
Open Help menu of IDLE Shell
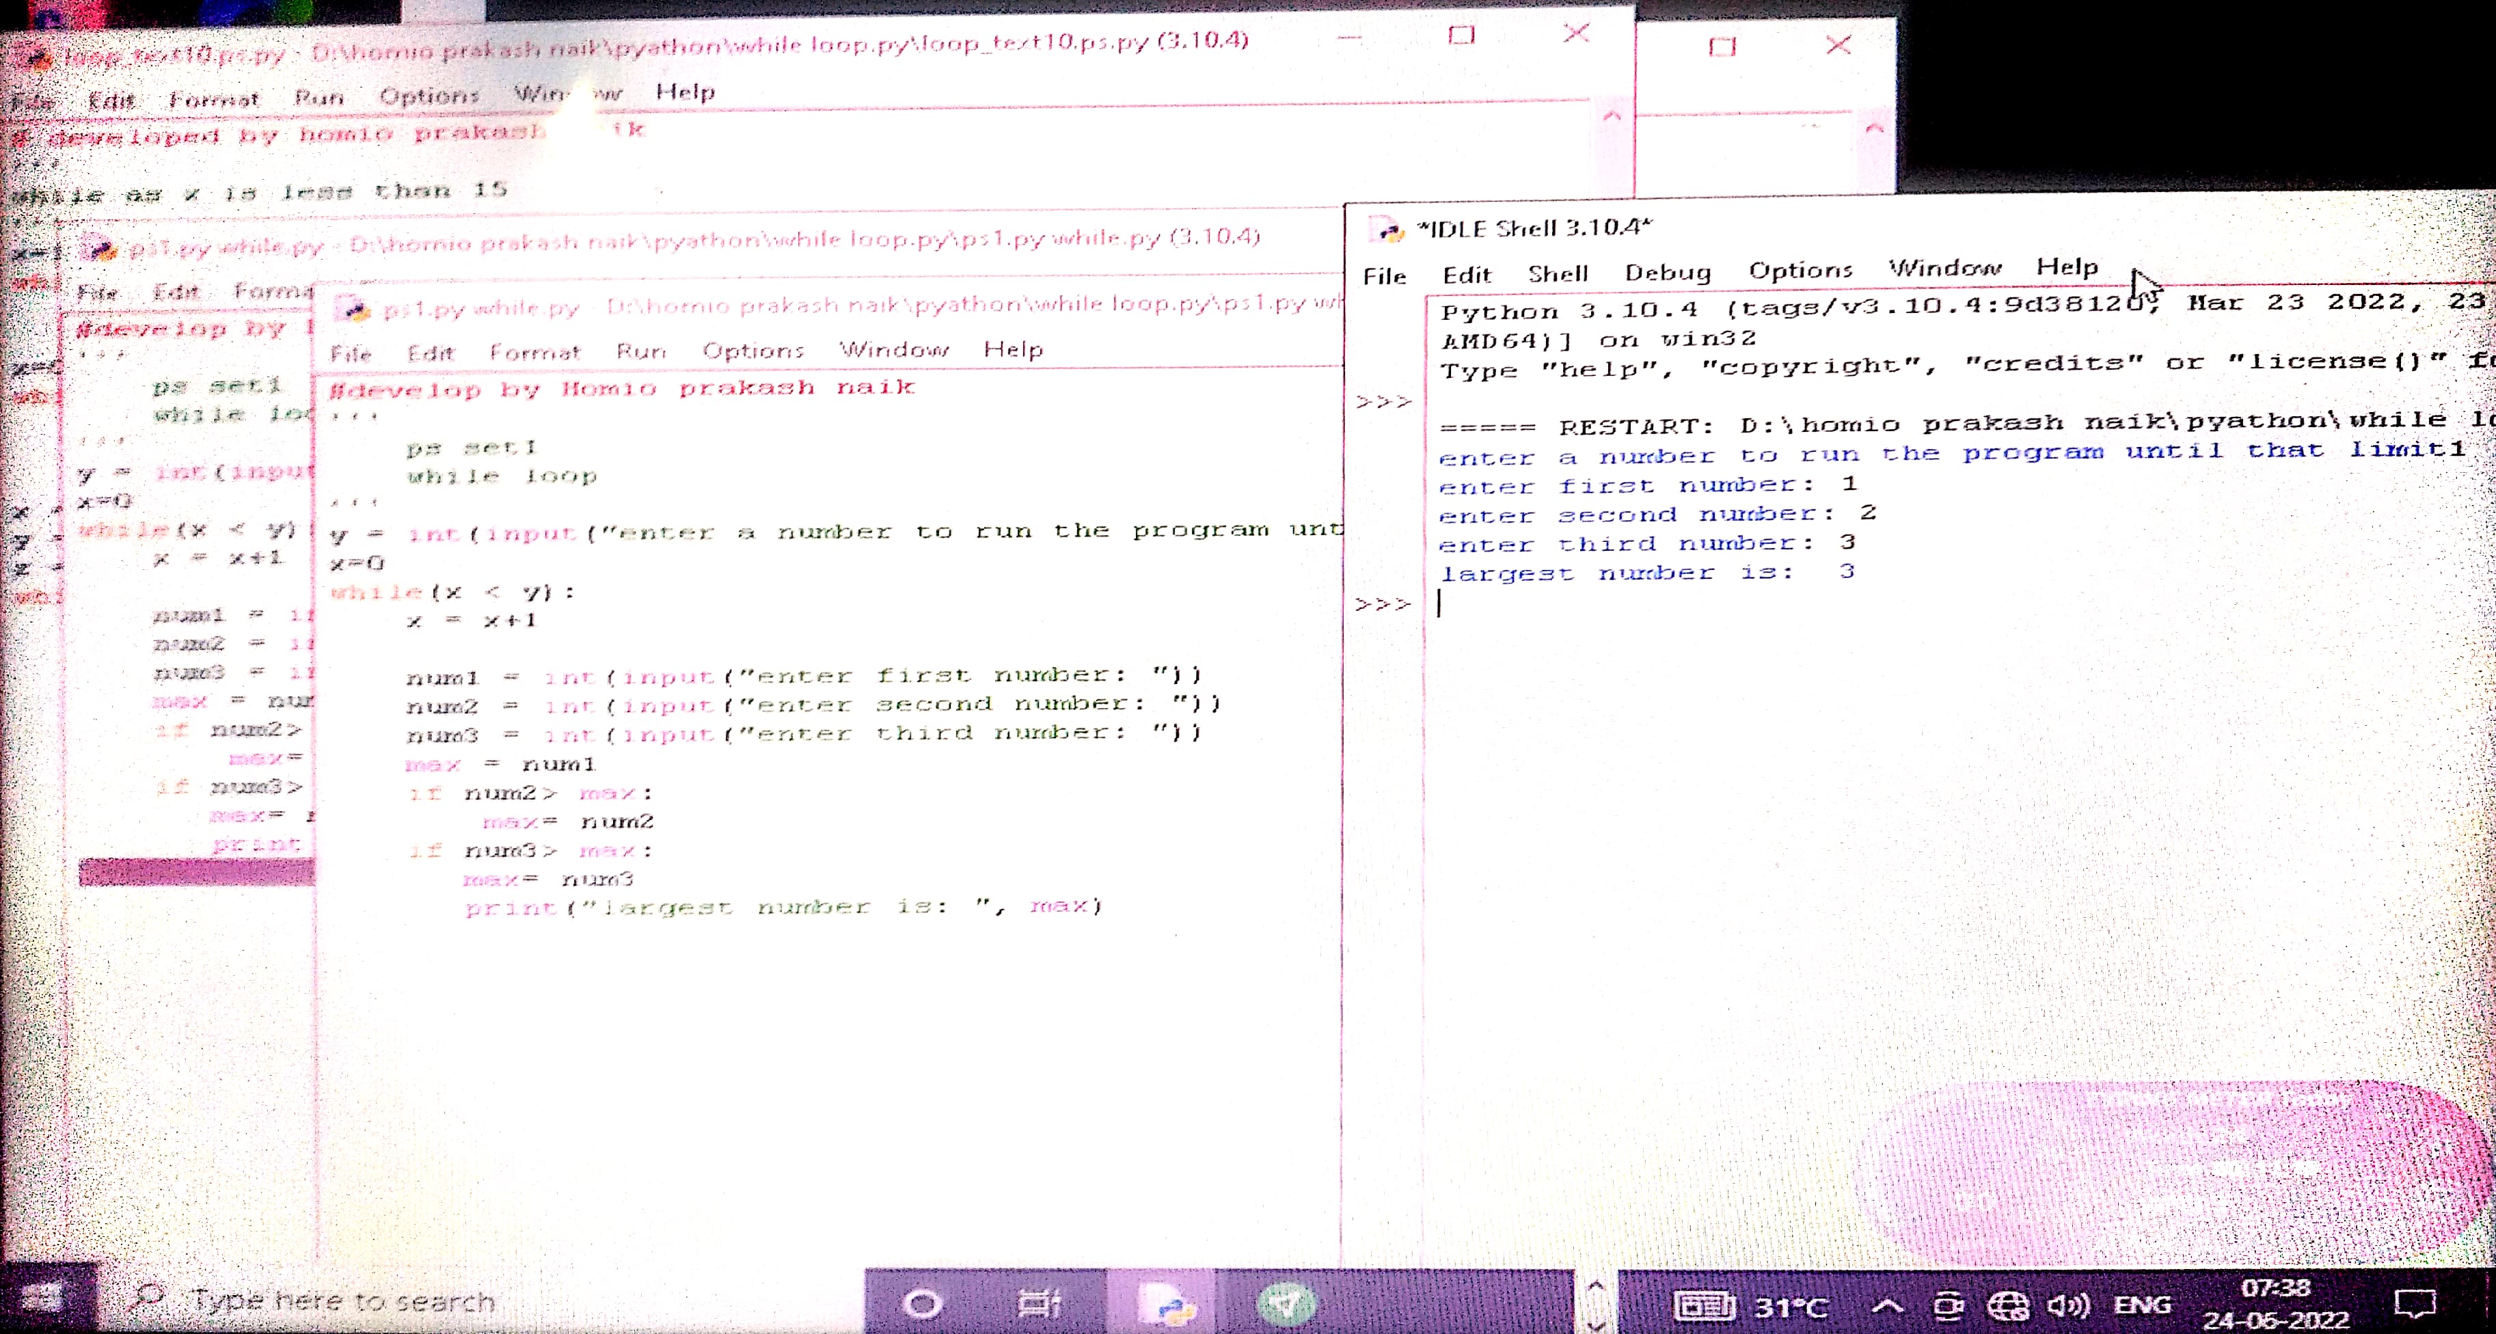point(2066,267)
